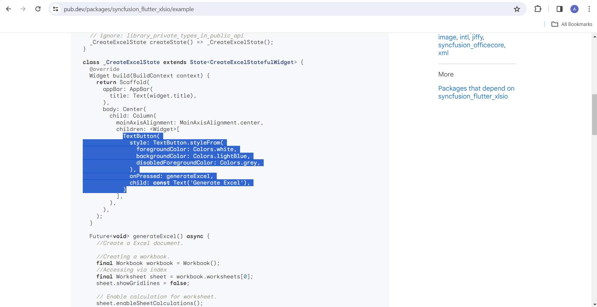Click '//Create a Excel document.' comment
Viewport: 597px width, 307px height.
point(140,243)
